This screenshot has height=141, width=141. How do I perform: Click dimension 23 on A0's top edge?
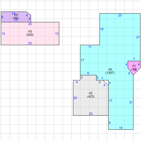pos(120,15)
